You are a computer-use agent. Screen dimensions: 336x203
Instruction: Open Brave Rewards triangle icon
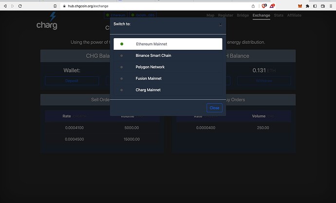tap(272, 6)
